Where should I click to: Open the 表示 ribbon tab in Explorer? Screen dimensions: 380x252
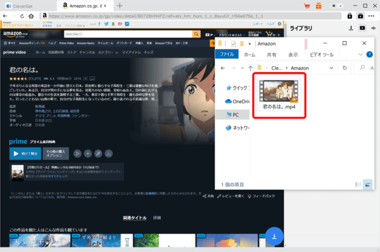point(293,54)
